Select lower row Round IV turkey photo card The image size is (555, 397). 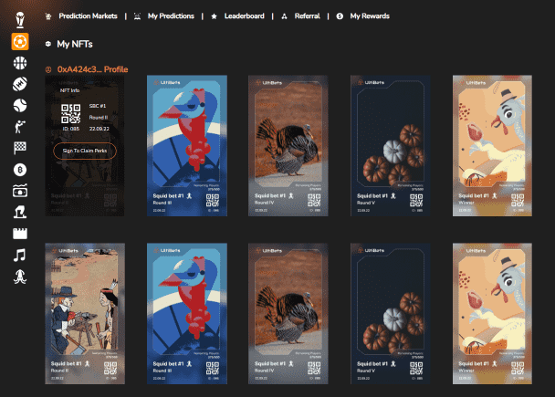(x=288, y=314)
